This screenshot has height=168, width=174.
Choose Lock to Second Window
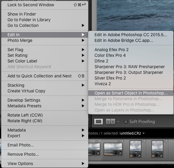click(45, 5)
